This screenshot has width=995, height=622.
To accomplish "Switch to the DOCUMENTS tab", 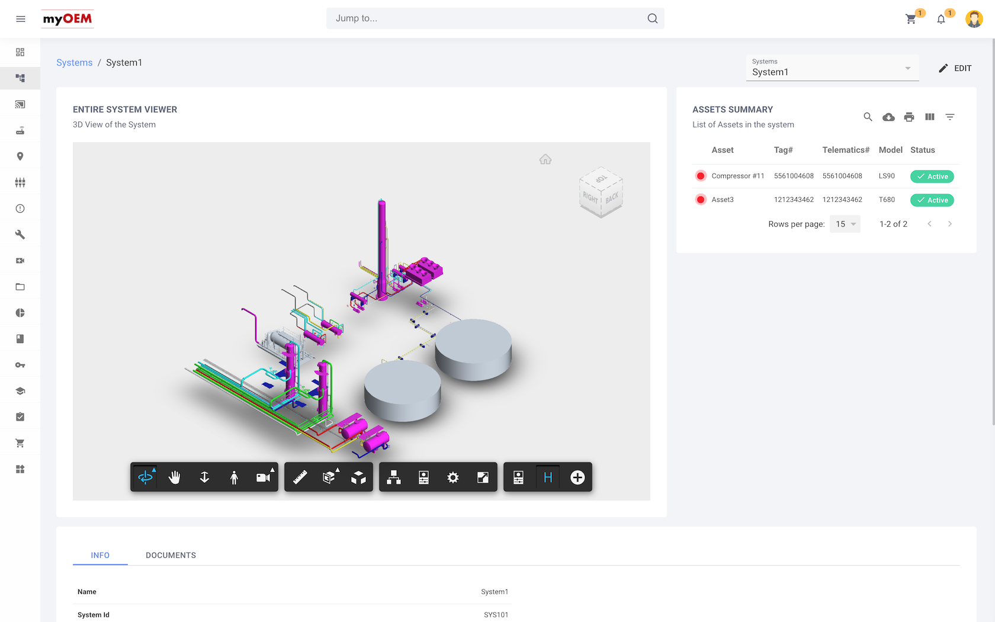I will click(x=171, y=555).
